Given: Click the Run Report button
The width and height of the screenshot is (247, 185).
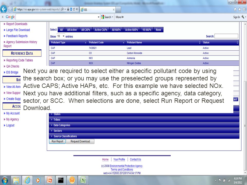Looking at the screenshot, I should (x=57, y=141).
